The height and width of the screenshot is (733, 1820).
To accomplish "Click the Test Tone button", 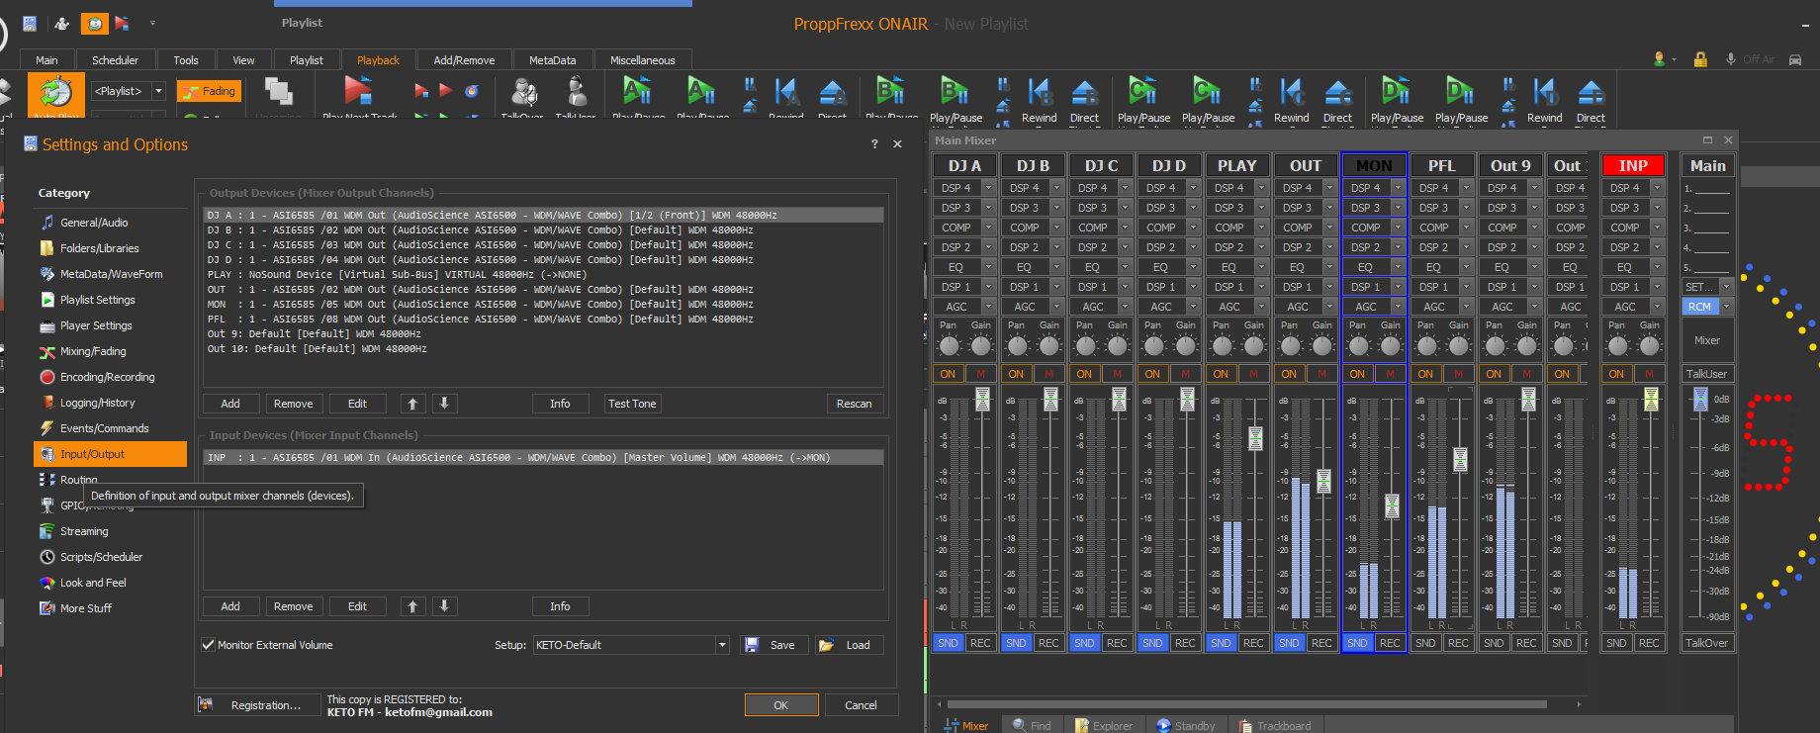I will (632, 404).
